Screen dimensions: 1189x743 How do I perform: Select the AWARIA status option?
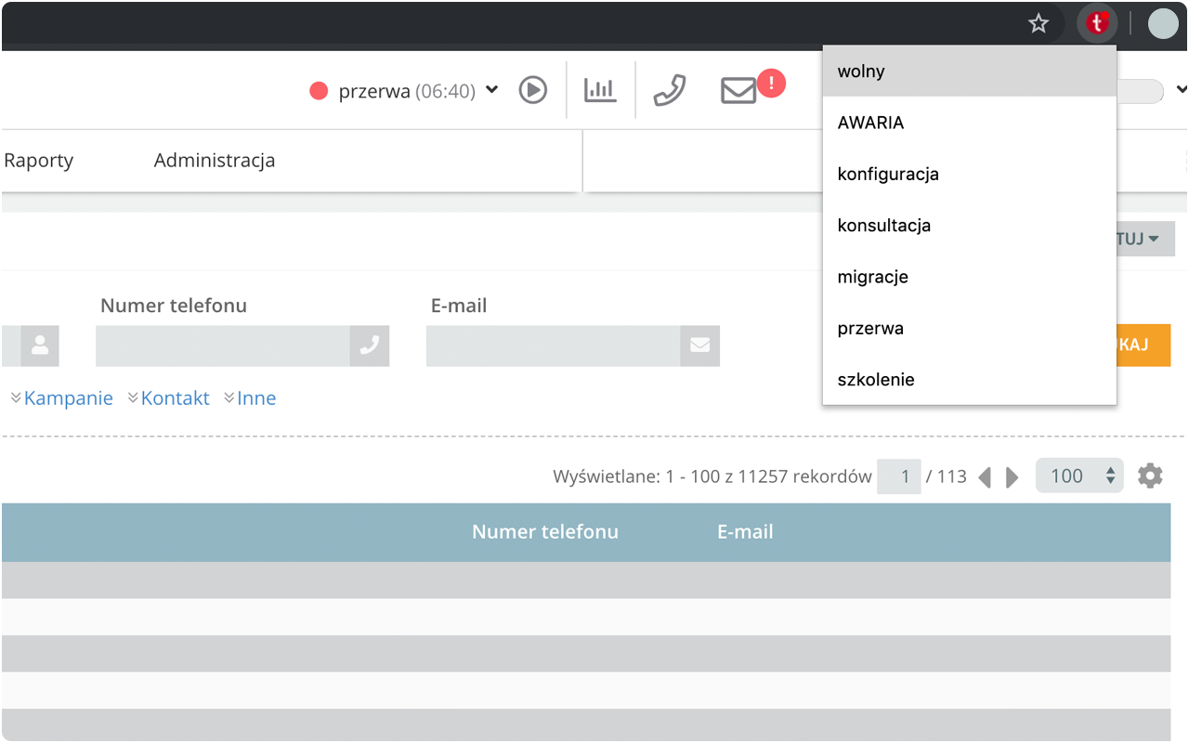point(969,123)
